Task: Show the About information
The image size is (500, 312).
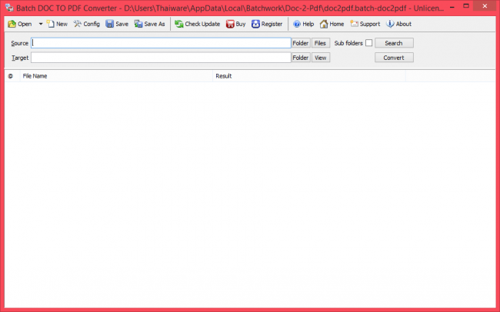Action: (x=399, y=24)
